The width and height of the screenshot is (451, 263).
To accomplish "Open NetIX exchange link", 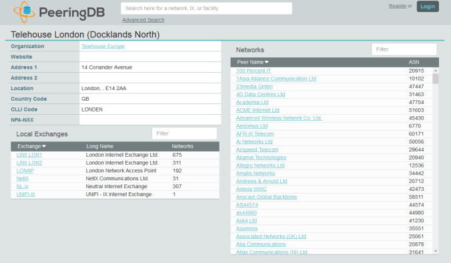I will pos(23,179).
